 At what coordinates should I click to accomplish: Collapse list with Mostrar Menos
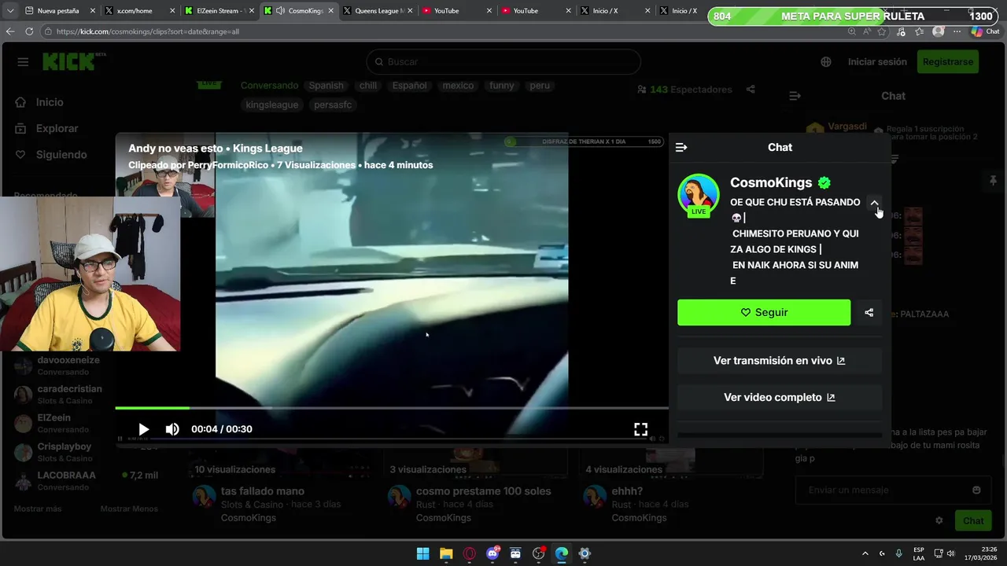pos(129,509)
